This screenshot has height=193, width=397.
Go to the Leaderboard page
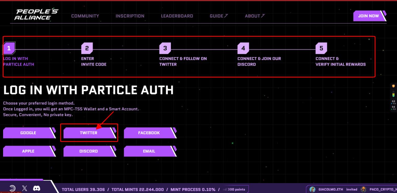(x=177, y=16)
